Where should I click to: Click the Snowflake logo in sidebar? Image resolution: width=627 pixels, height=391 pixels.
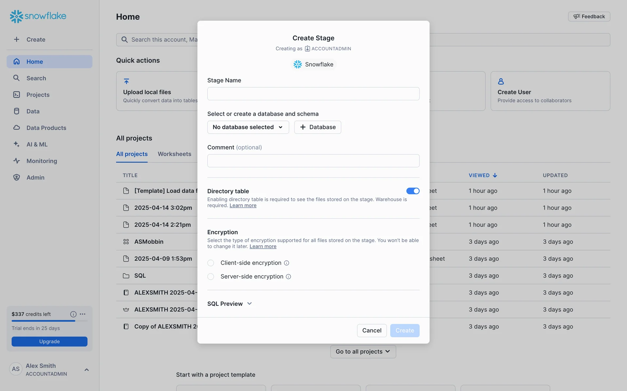tap(38, 16)
